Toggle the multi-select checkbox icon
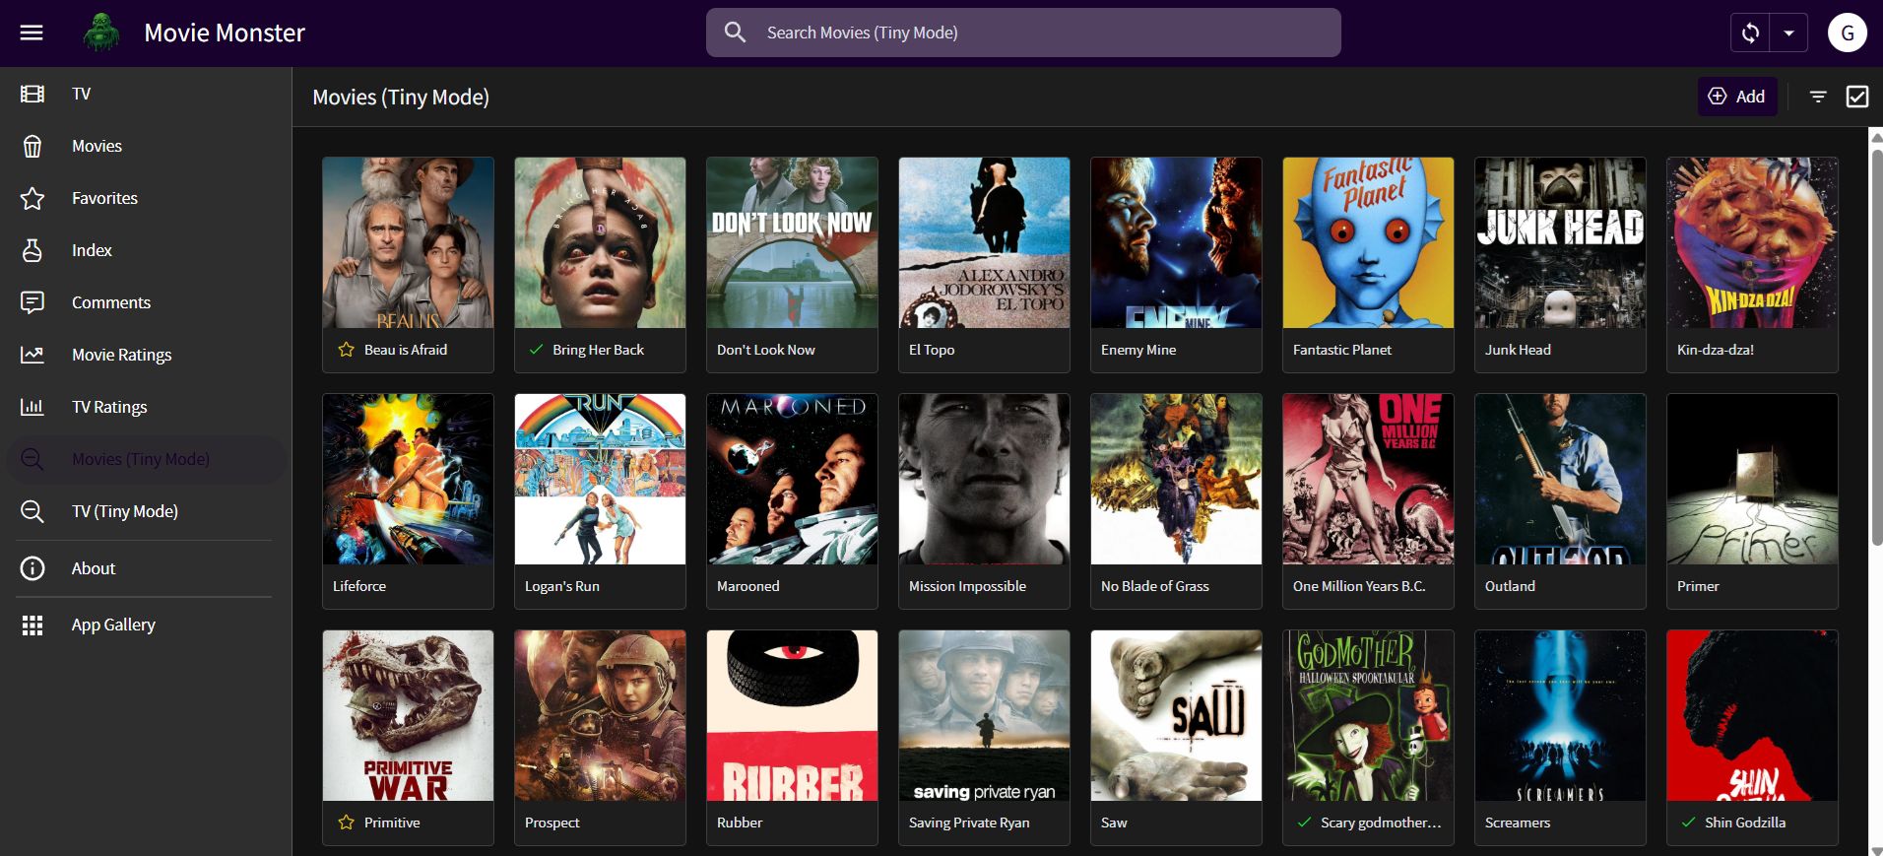Screen dimensions: 1883x856 pyautogui.click(x=1857, y=97)
